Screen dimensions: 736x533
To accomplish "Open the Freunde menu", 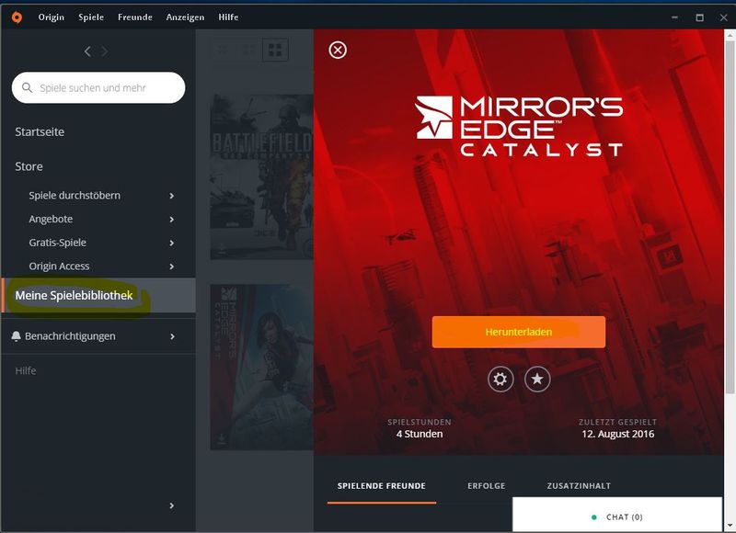I will [135, 17].
